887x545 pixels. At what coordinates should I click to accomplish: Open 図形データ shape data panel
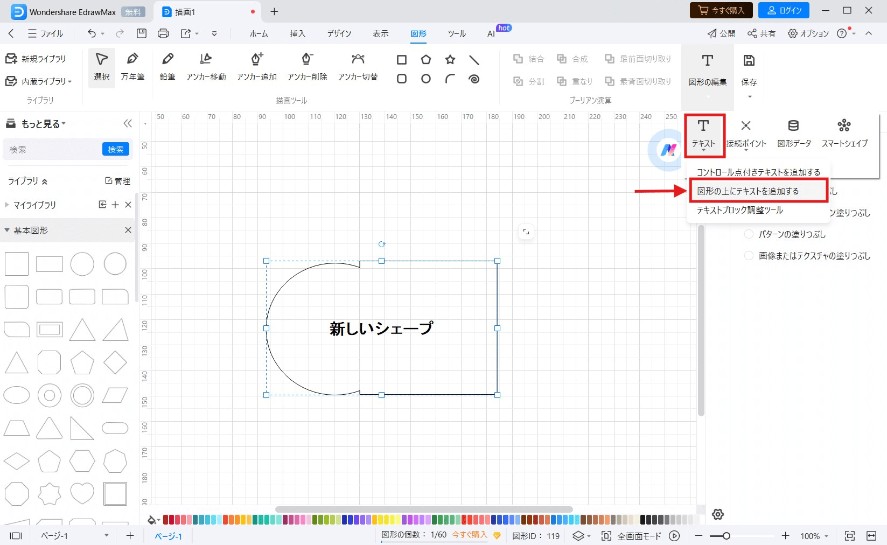794,133
